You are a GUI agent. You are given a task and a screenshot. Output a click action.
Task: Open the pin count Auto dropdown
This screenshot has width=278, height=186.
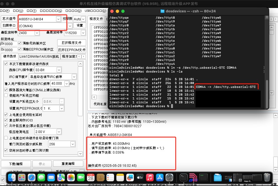[x=83, y=19]
